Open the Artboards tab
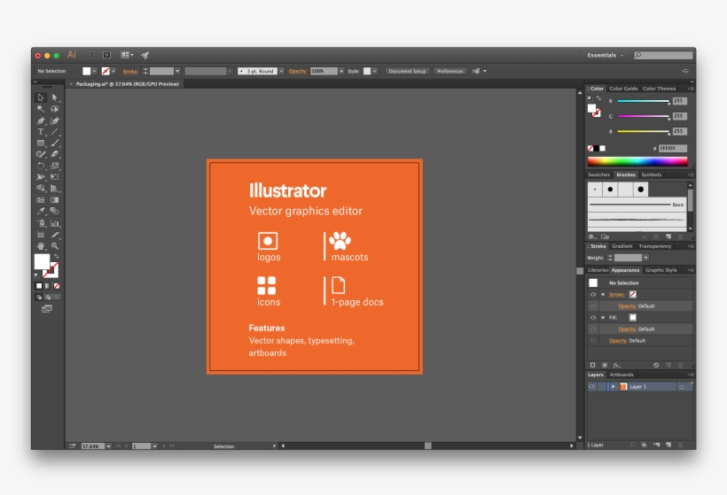This screenshot has width=727, height=495. [621, 375]
